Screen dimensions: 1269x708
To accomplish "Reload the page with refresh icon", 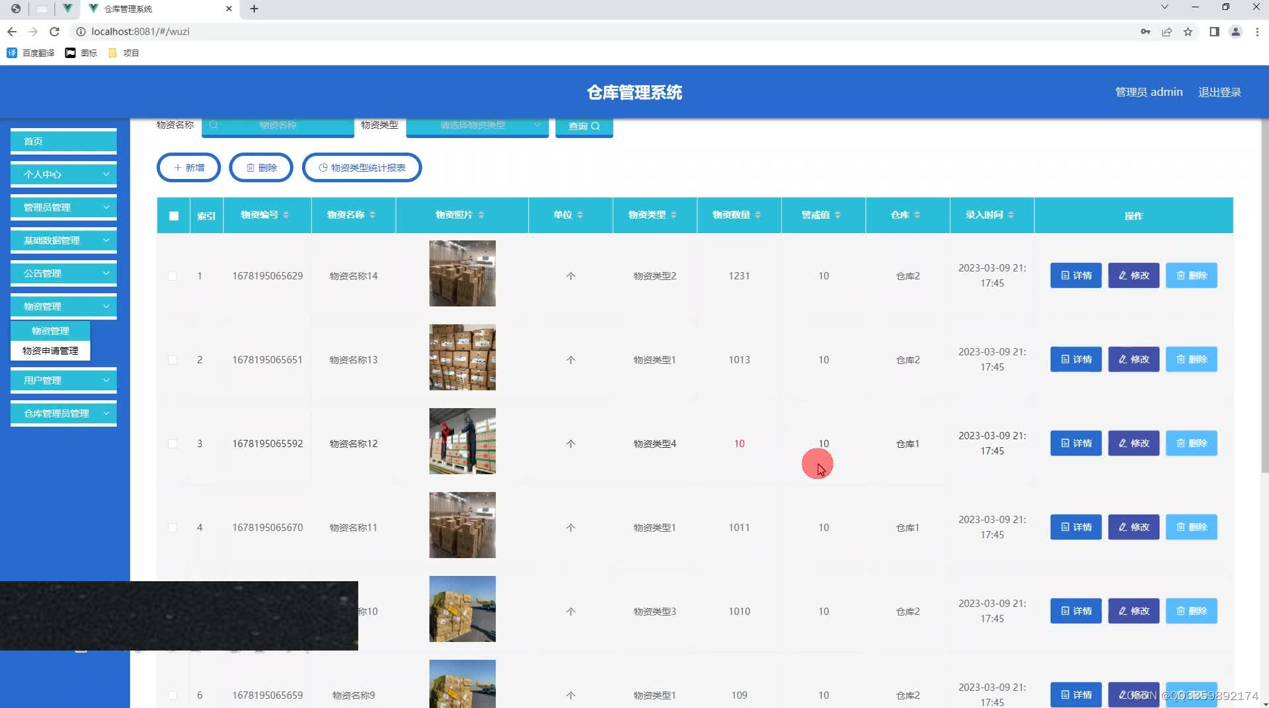I will pyautogui.click(x=55, y=32).
